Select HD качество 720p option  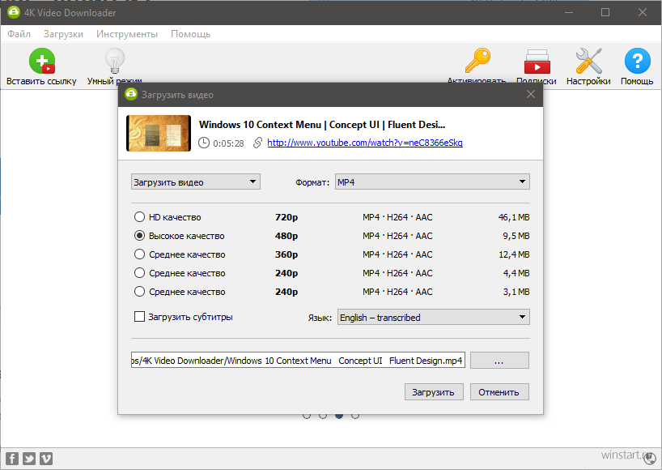pos(139,217)
